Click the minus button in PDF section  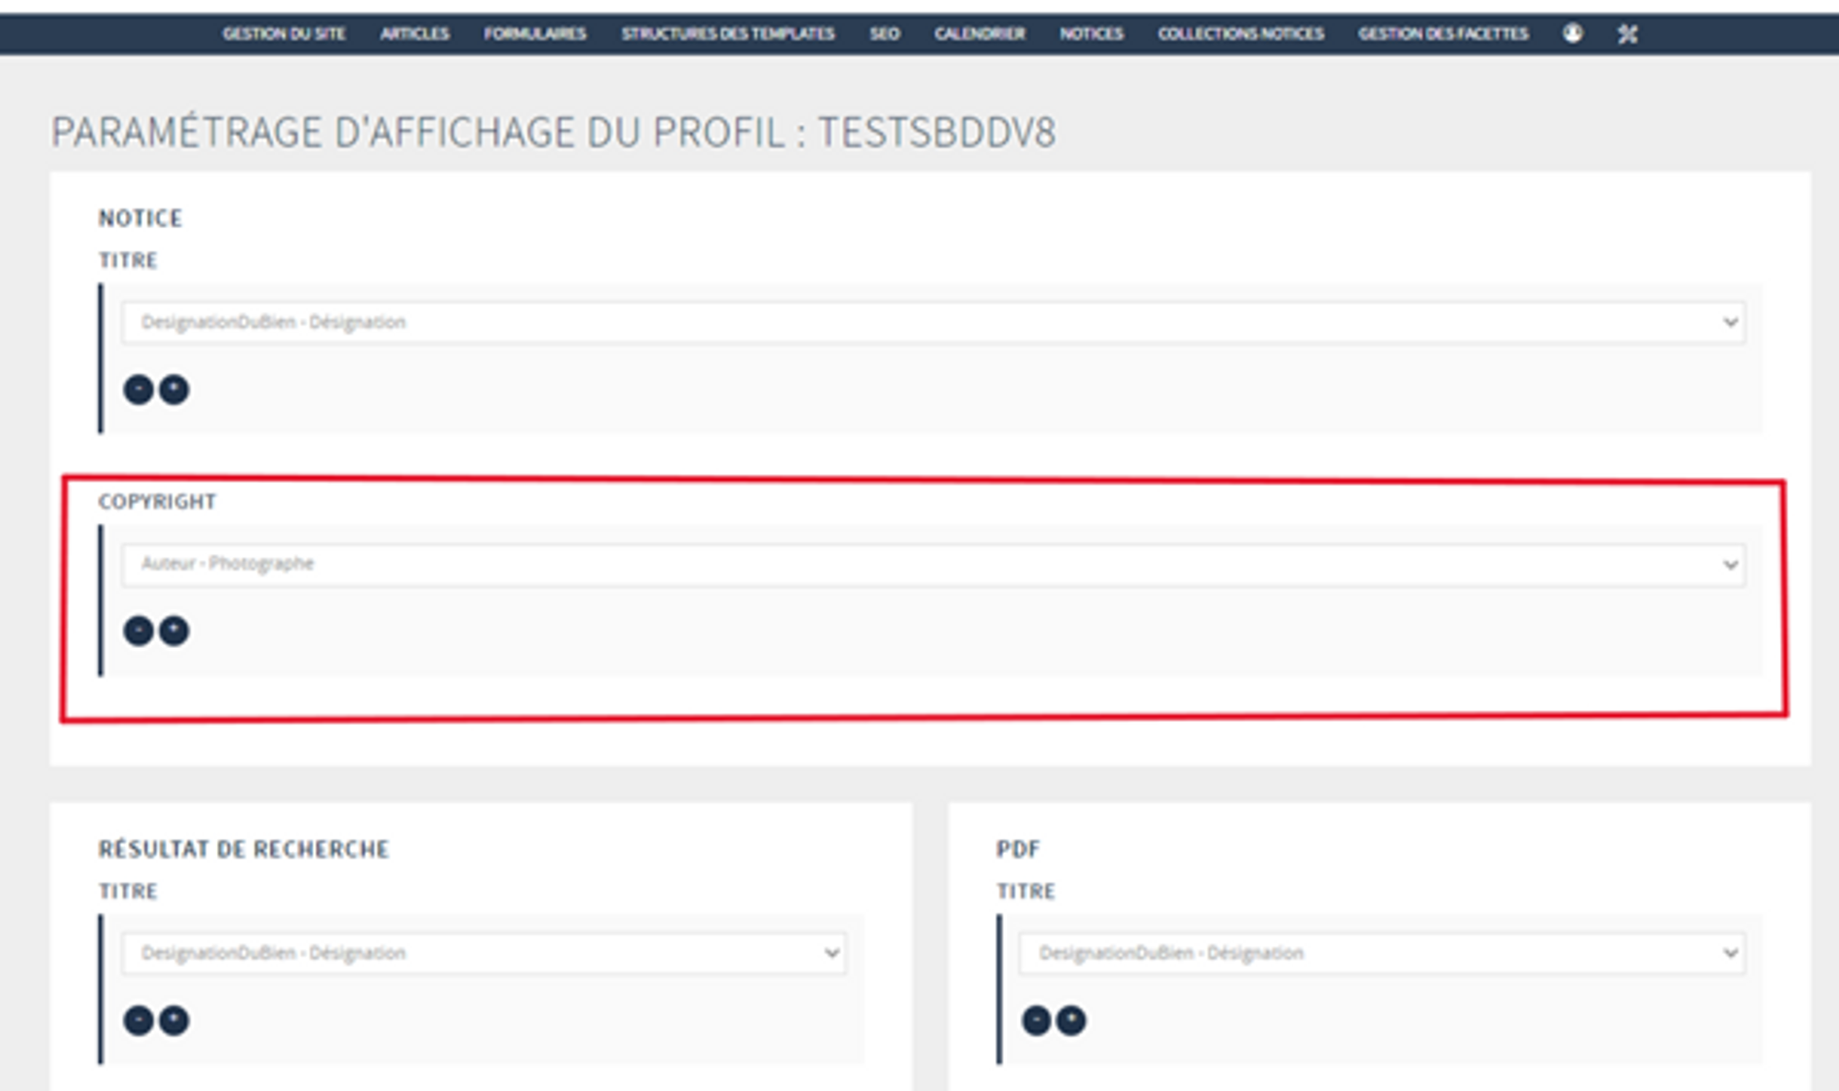pyautogui.click(x=1036, y=1020)
